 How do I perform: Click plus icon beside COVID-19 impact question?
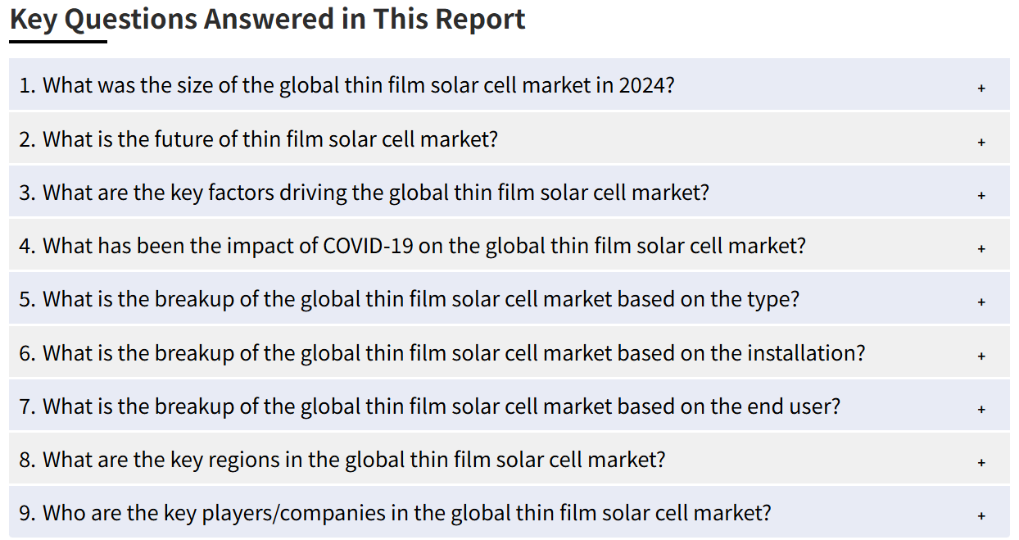(x=981, y=248)
